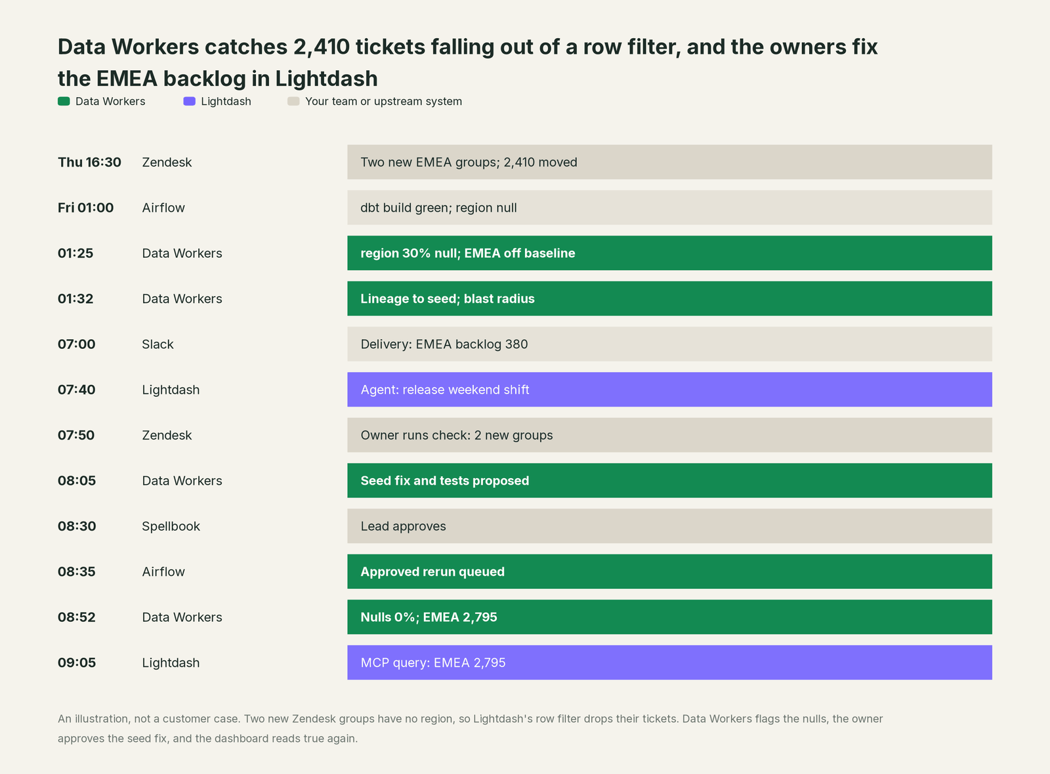The width and height of the screenshot is (1050, 774).
Task: Click 'Zendesk' label in the Thu 16:30 row
Action: tap(167, 162)
